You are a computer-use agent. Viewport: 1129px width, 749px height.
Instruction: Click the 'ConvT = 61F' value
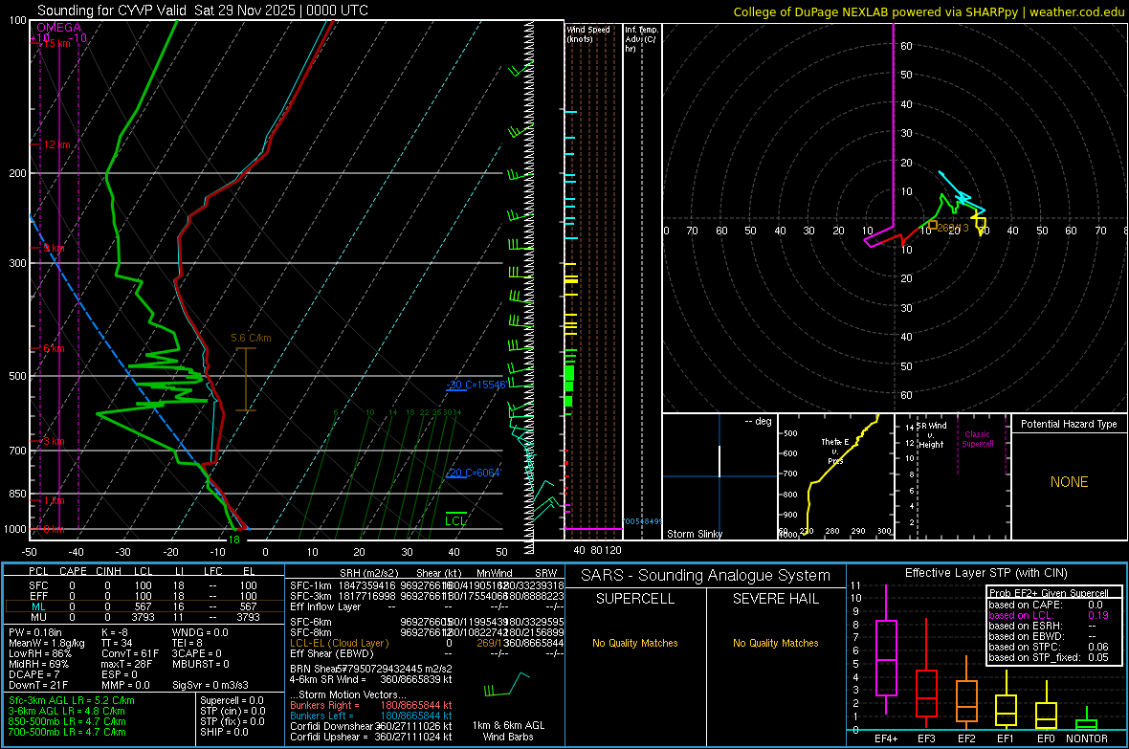click(130, 654)
